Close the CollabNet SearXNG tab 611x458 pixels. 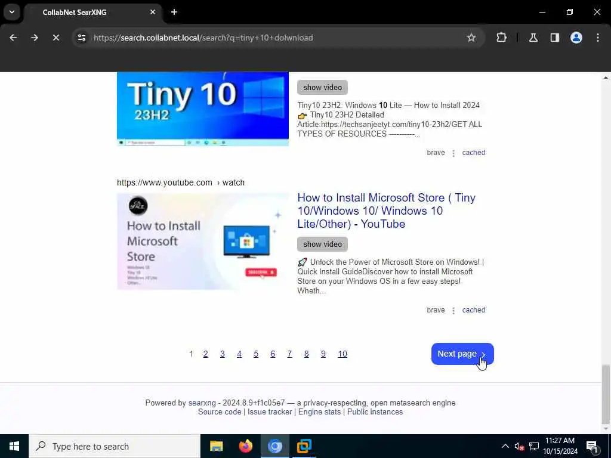pos(153,12)
